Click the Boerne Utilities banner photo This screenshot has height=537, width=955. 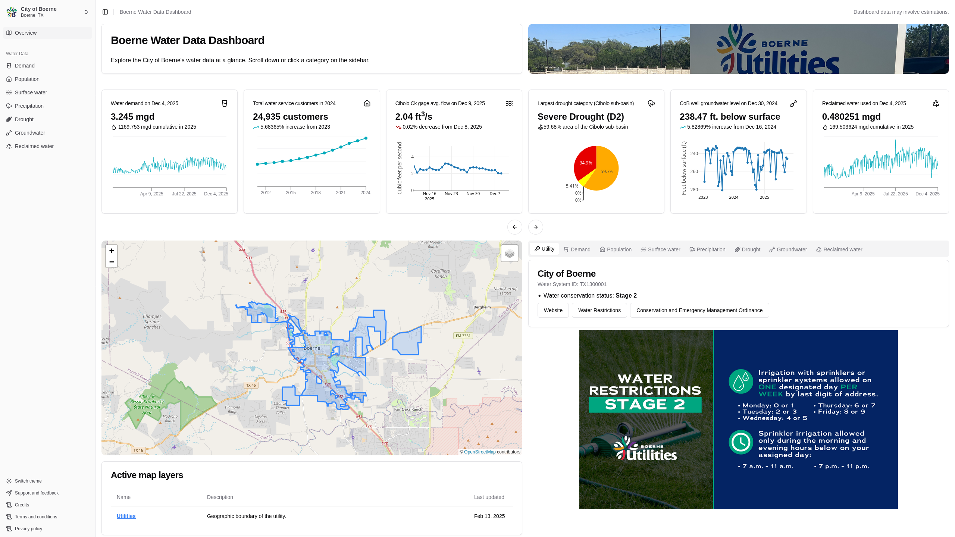pos(739,49)
